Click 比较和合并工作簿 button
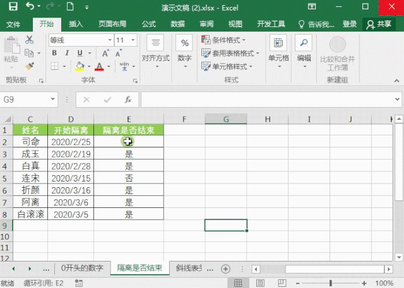Image resolution: width=404 pixels, height=288 pixels. pos(338,54)
